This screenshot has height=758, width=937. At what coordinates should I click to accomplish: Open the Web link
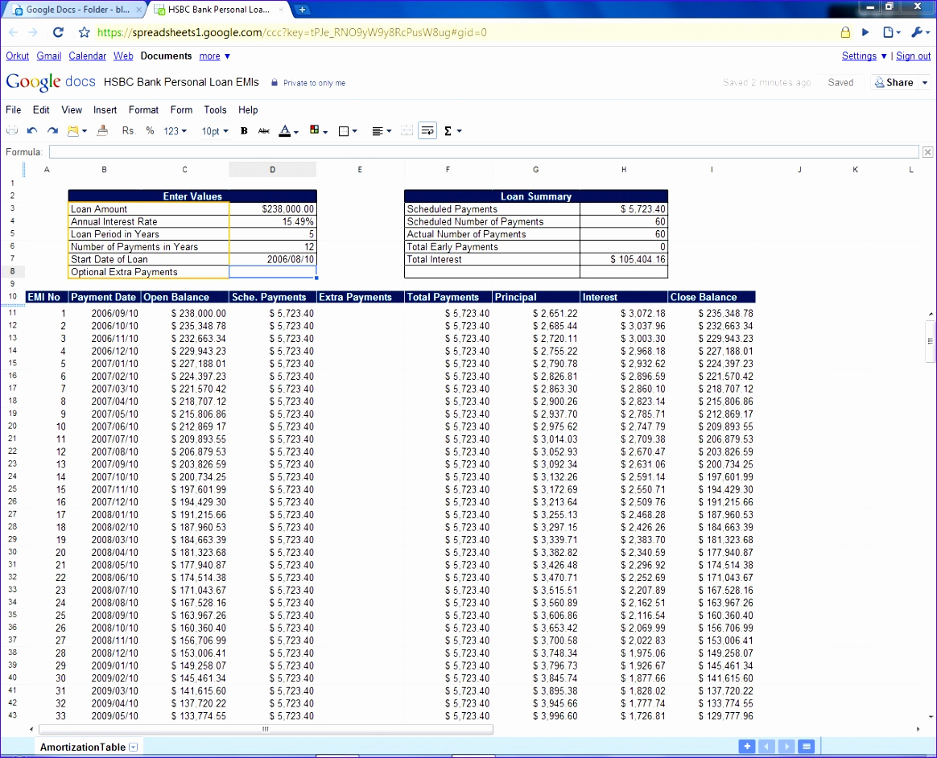point(123,56)
